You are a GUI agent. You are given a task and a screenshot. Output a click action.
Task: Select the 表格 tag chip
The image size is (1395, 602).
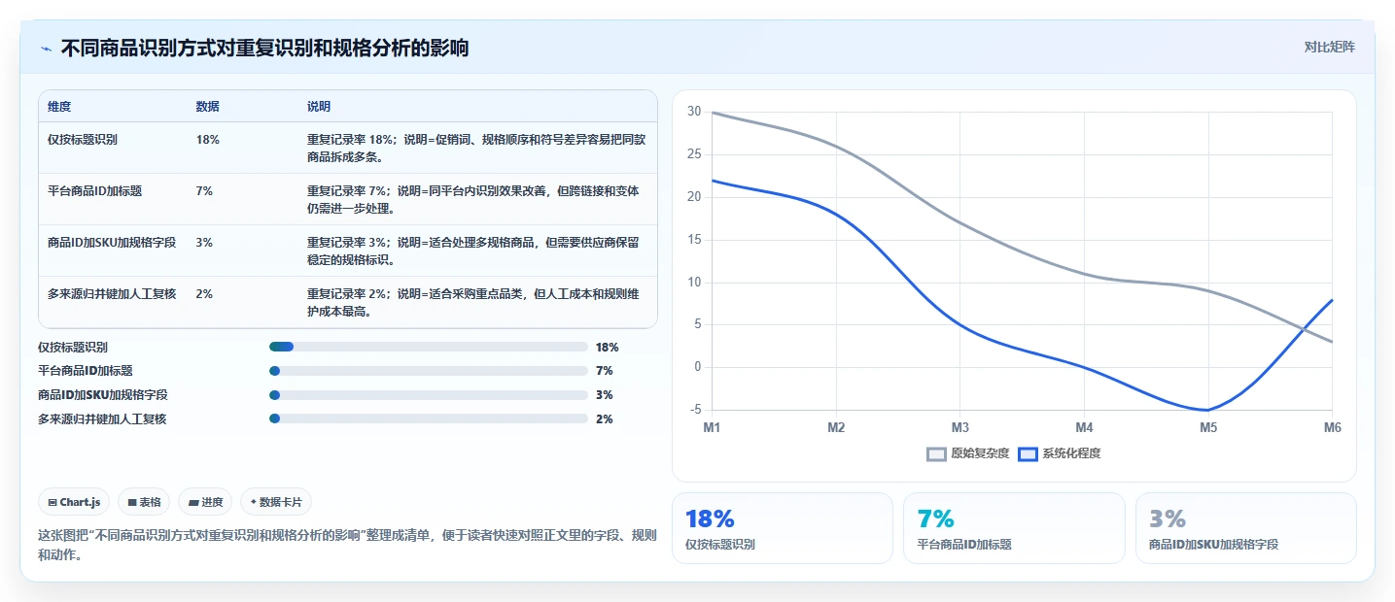pos(144,502)
